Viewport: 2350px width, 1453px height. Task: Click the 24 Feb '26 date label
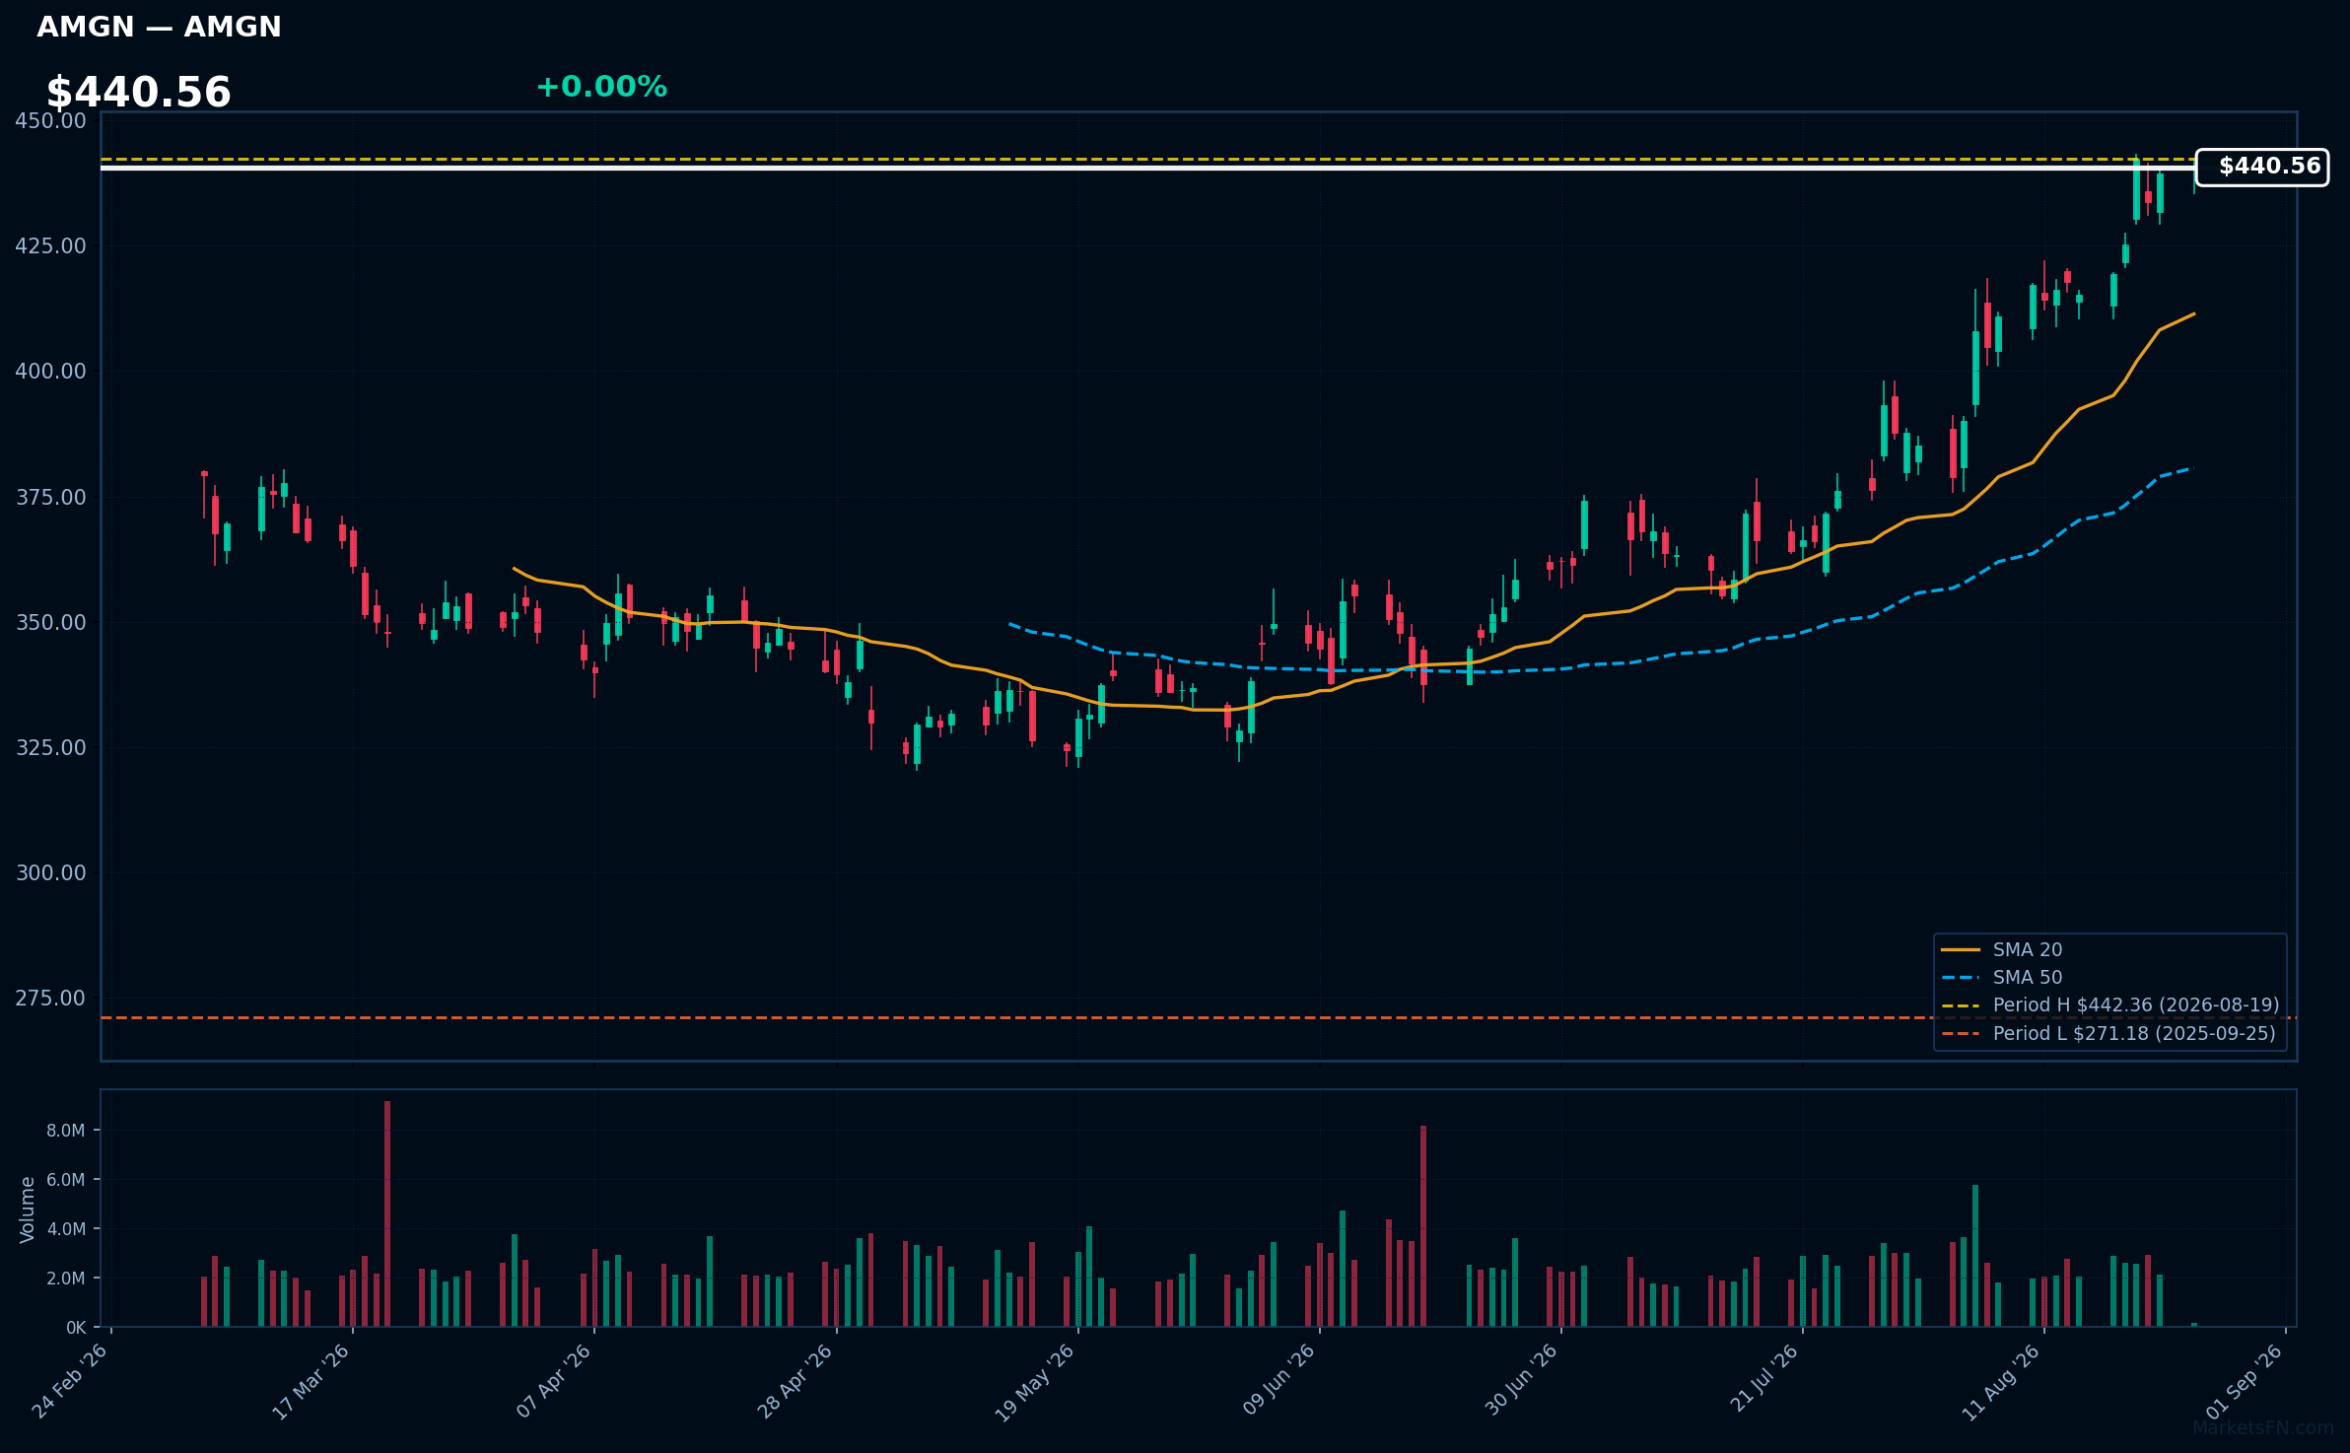(70, 1381)
